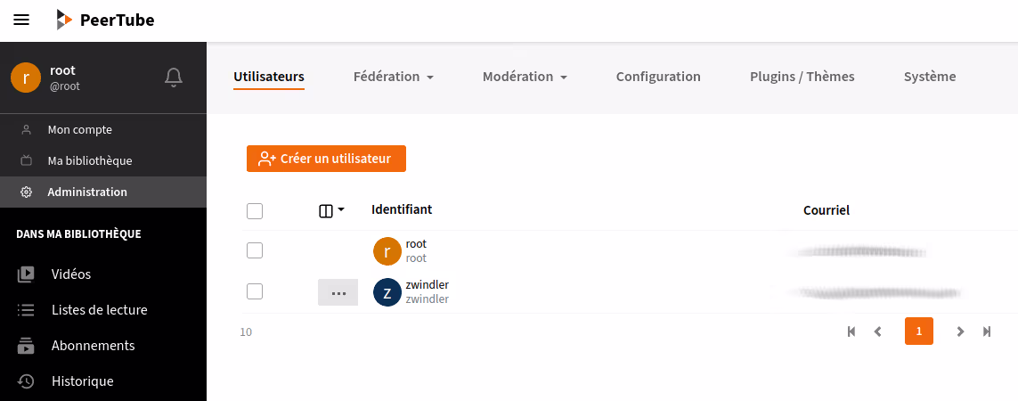The height and width of the screenshot is (401, 1018).
Task: Click the Listes de lecture icon
Action: pyautogui.click(x=26, y=310)
